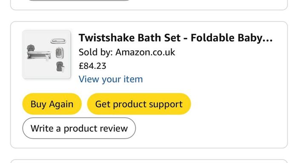This screenshot has height=163, width=298.
Task: Click empty space beside Write a product review
Action: point(209,128)
